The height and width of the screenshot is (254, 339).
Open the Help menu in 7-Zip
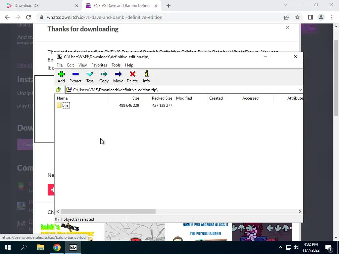point(129,65)
